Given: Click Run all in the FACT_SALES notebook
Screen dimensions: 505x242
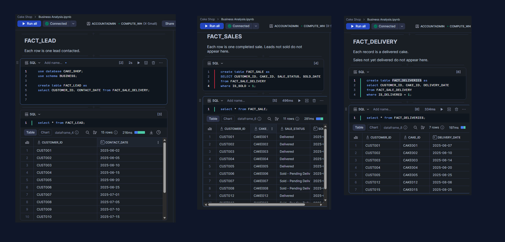Looking at the screenshot, I should [x=212, y=26].
